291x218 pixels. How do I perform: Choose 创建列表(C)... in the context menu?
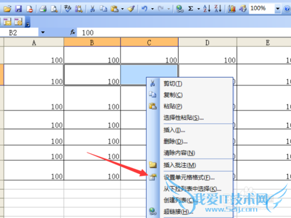[x=190, y=200]
